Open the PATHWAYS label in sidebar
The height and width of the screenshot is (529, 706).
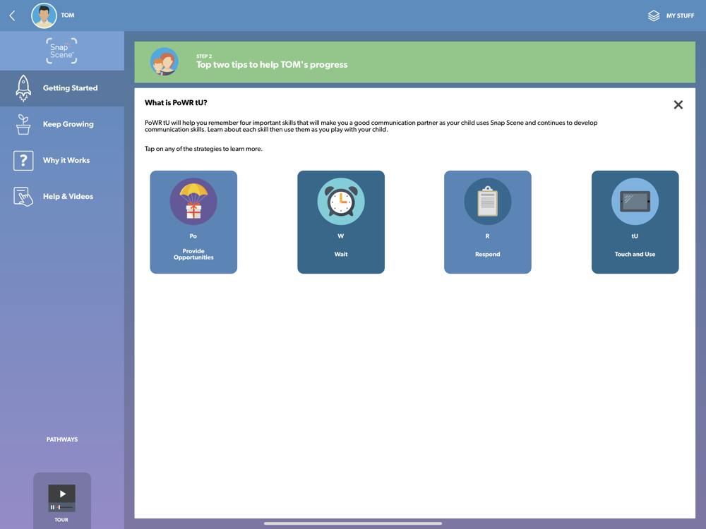click(62, 439)
